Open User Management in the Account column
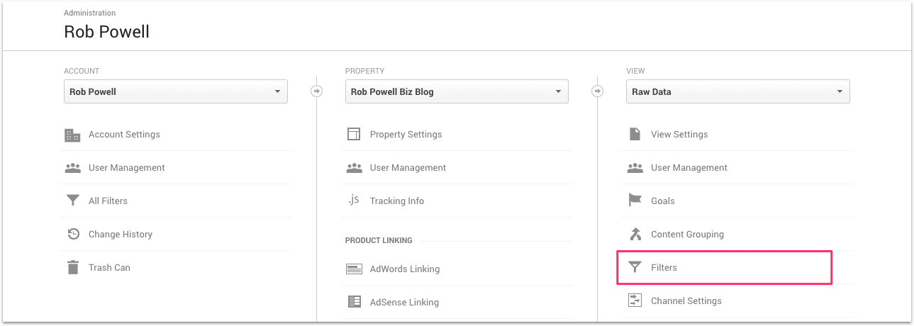The height and width of the screenshot is (326, 914). coord(126,168)
